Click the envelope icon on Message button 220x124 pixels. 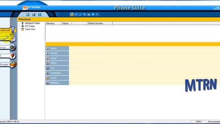(x=13, y=39)
